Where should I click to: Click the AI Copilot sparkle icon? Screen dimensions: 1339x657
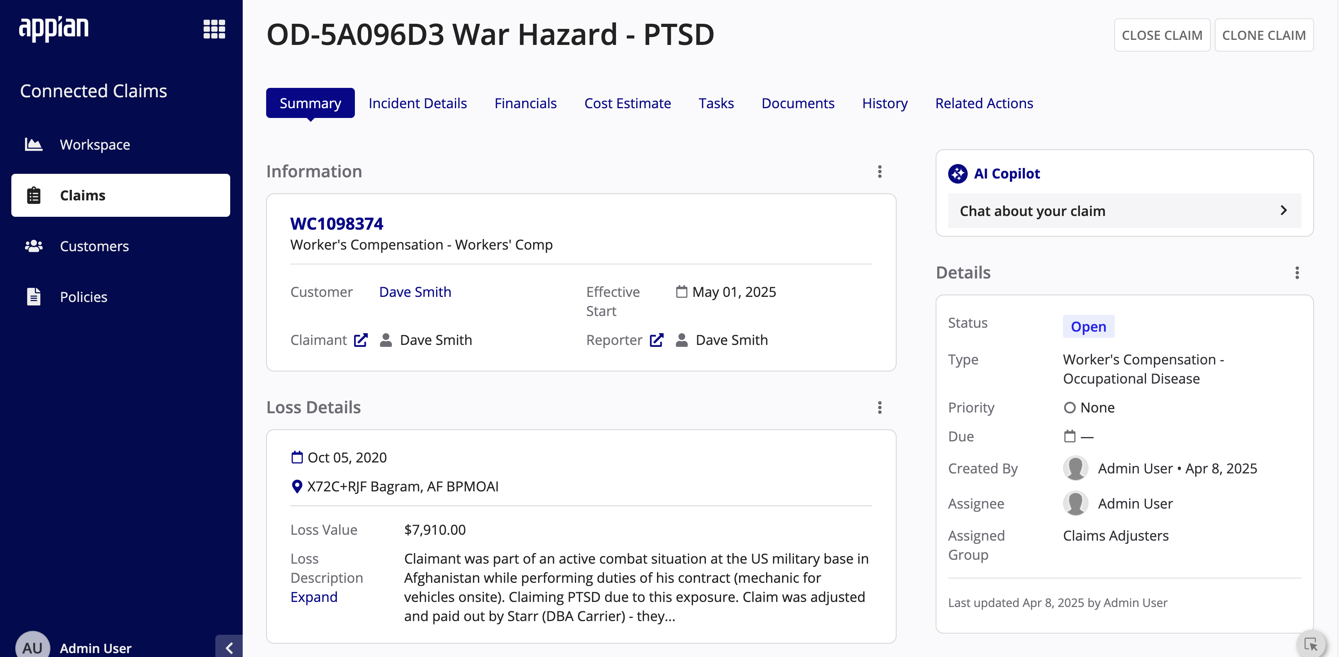tap(958, 173)
